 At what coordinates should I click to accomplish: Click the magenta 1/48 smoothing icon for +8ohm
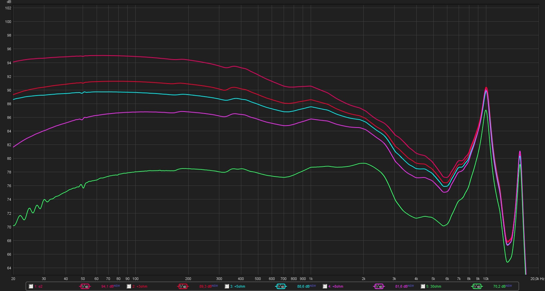click(379, 286)
